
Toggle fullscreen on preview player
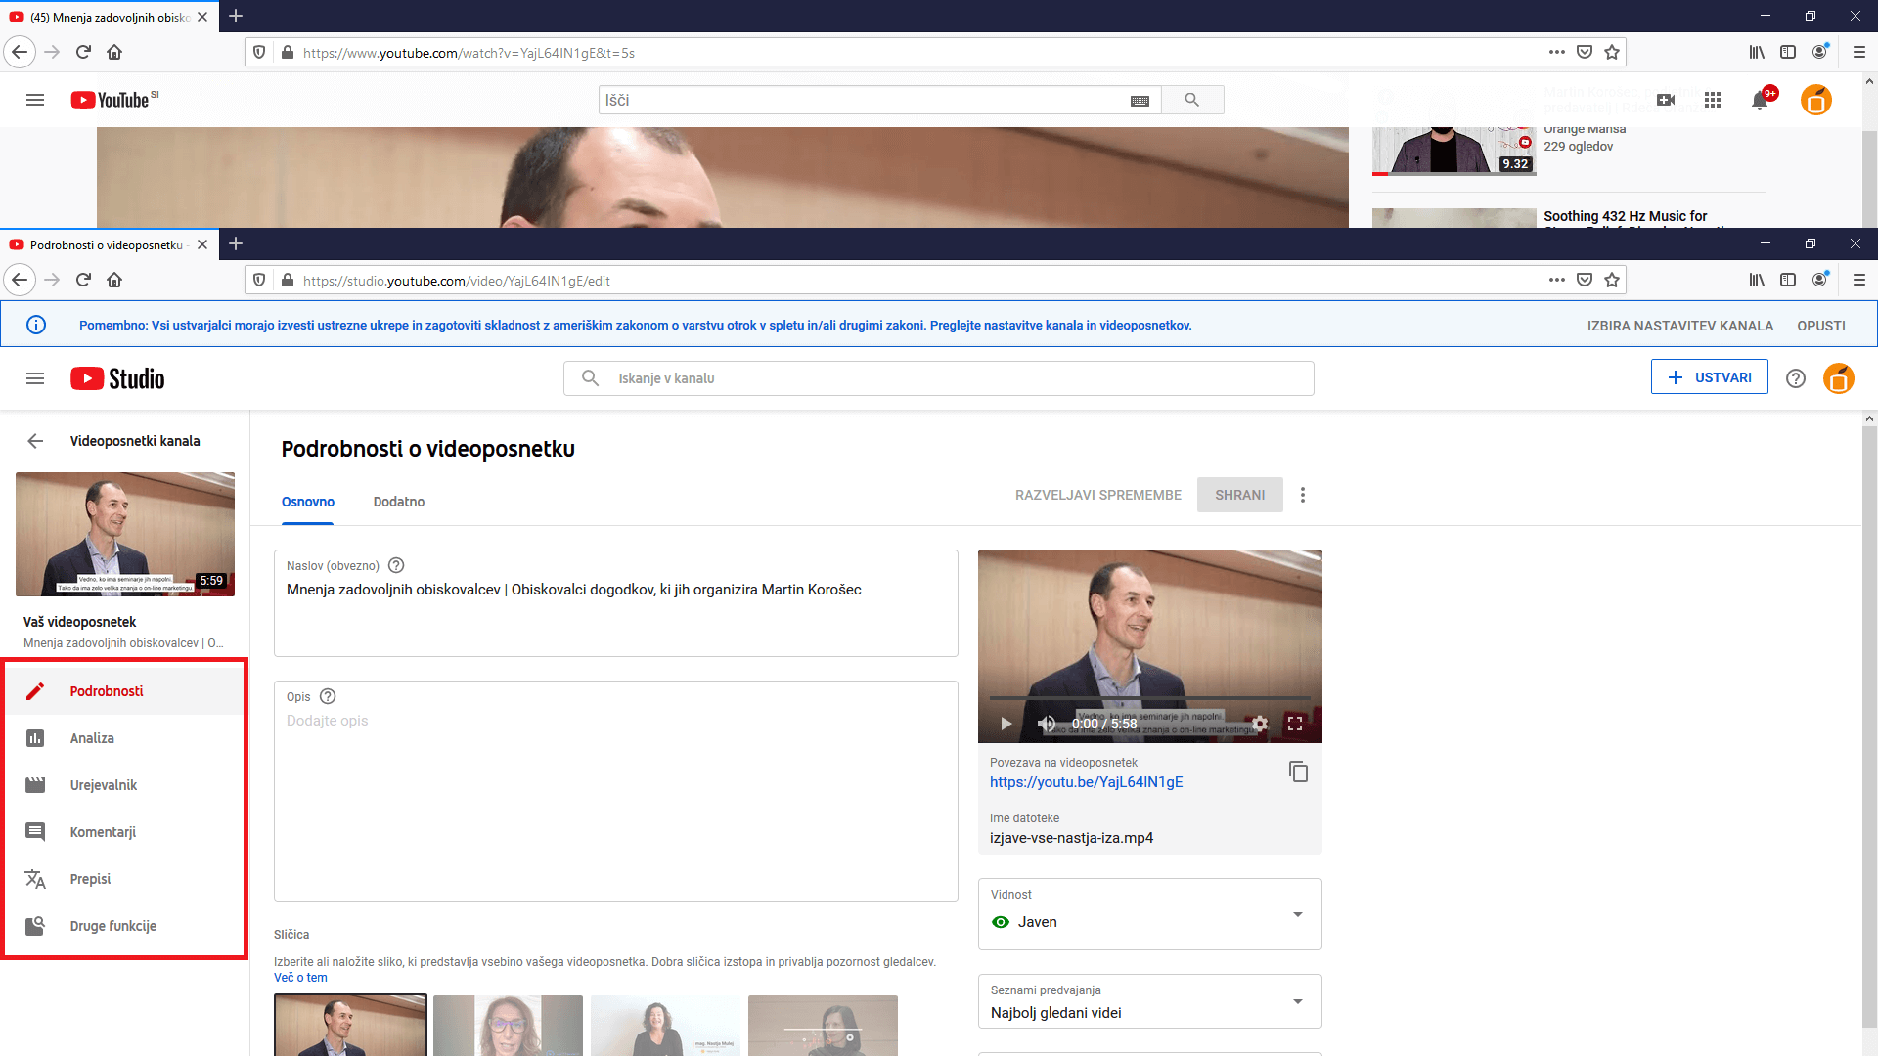tap(1295, 724)
